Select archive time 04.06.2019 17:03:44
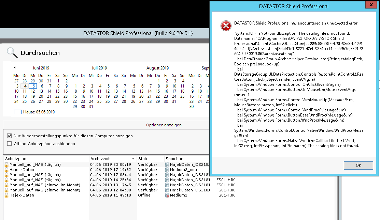This screenshot has width=380, height=220. coord(111,175)
